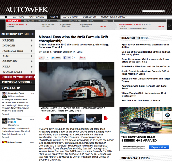Viewport: 172px width, 162px height.
Task: Click the Jeff Gordon result entry
Action: [86, 25]
